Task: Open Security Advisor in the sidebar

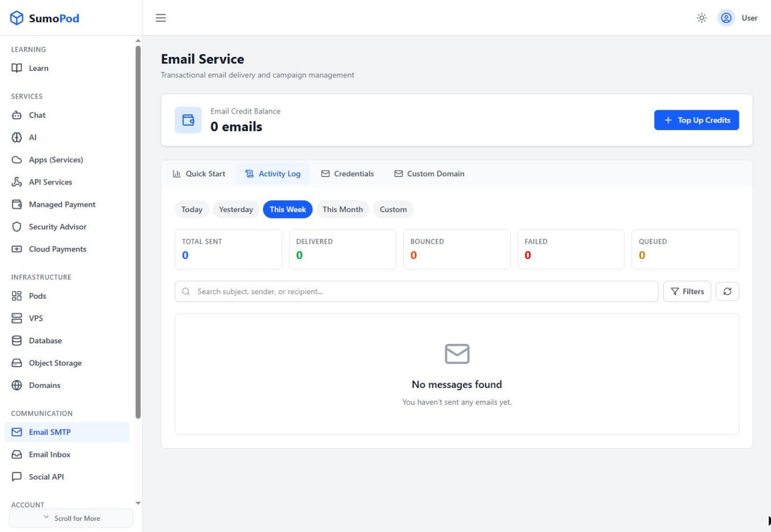Action: point(67,227)
